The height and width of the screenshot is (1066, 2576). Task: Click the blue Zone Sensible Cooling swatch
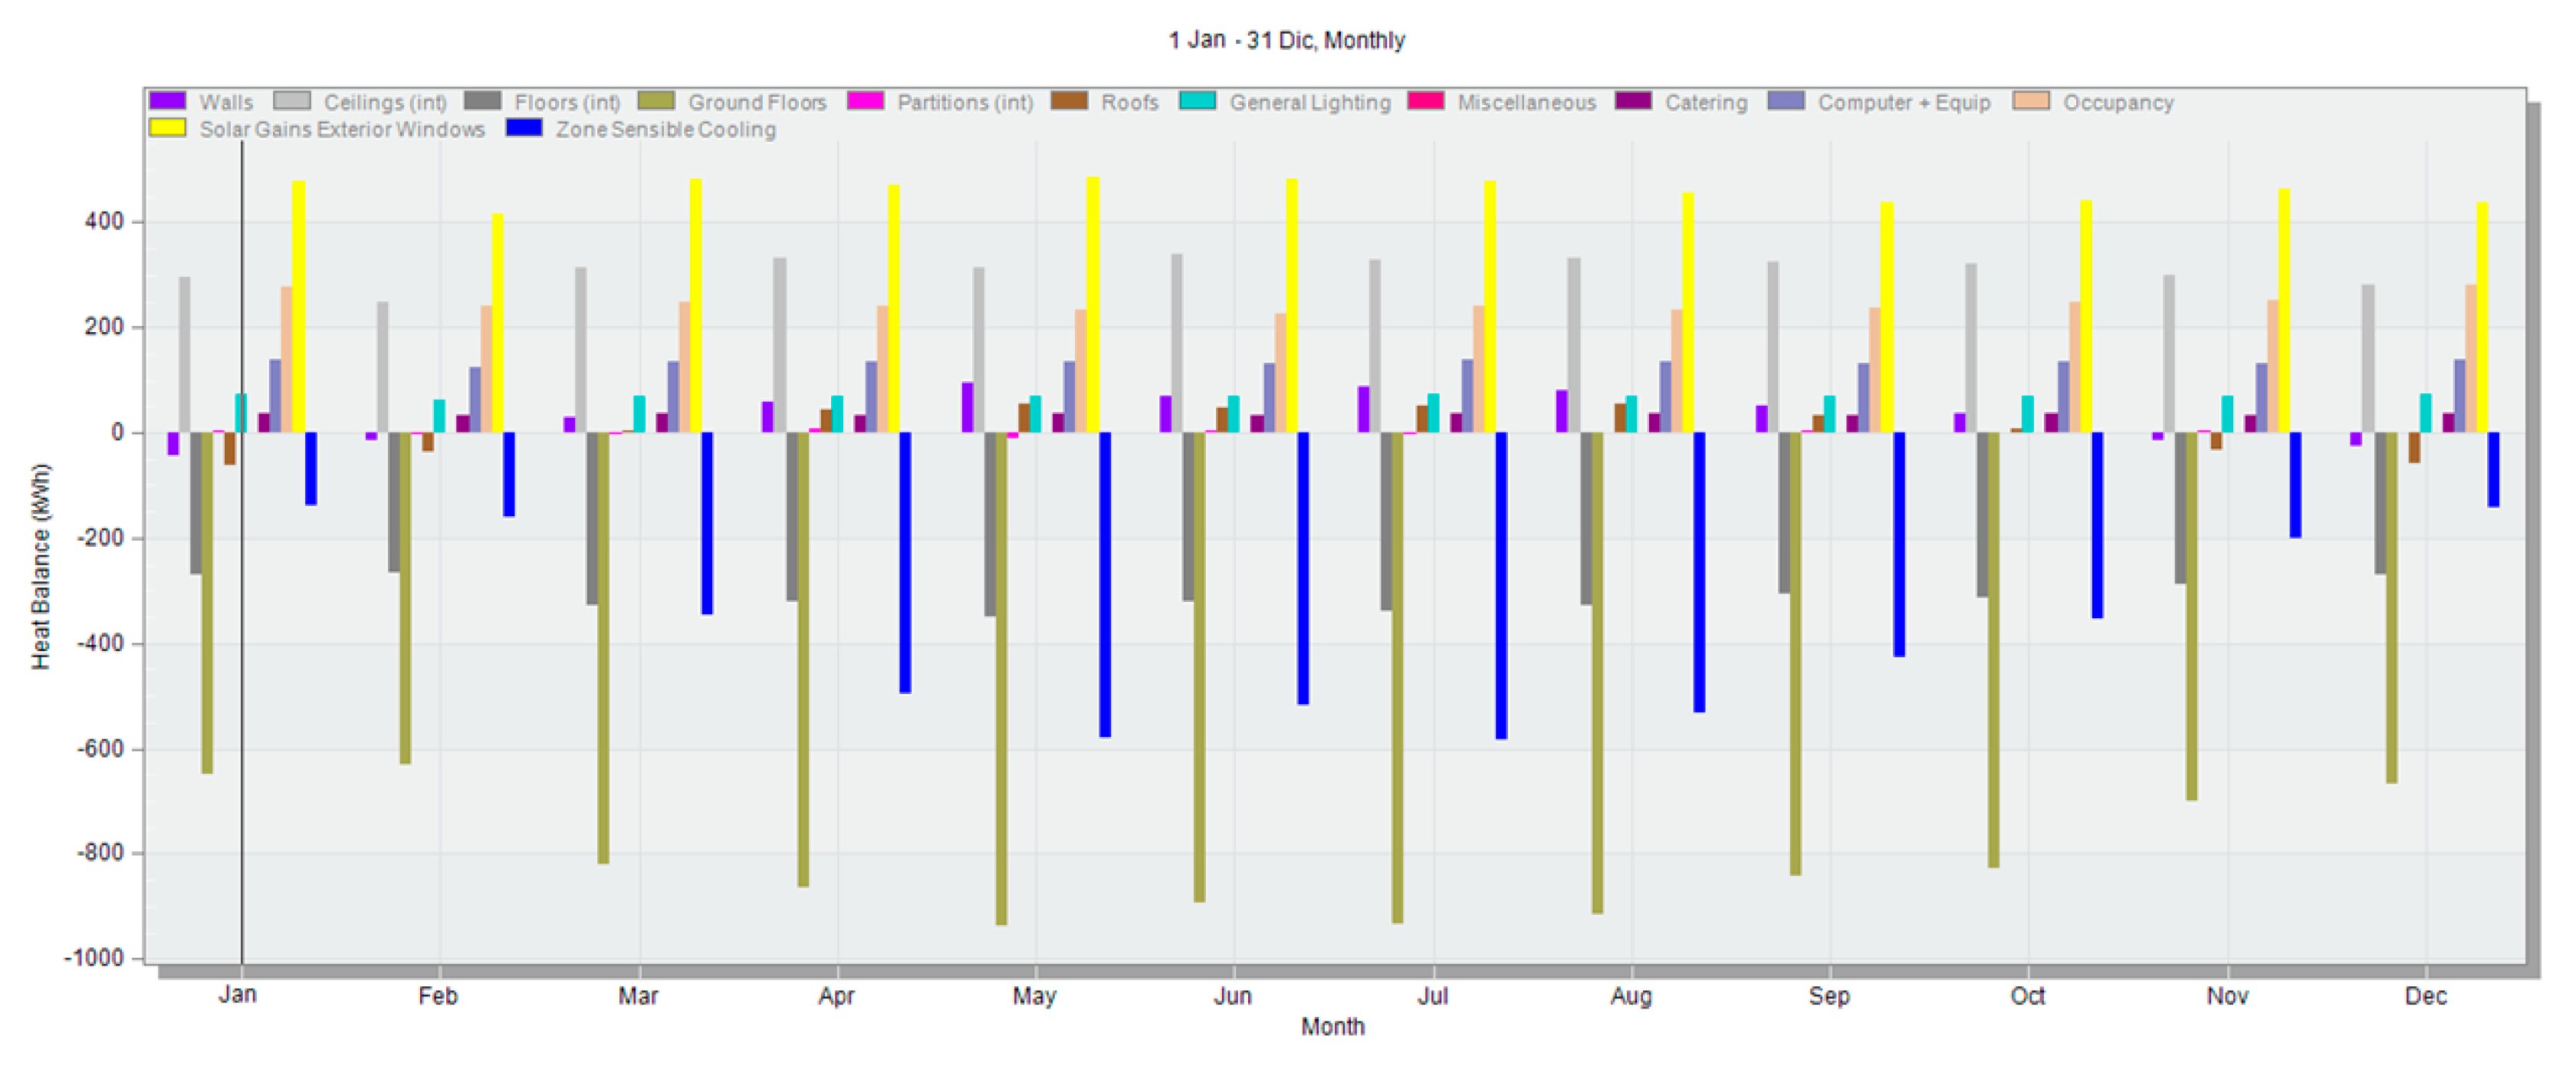click(524, 128)
